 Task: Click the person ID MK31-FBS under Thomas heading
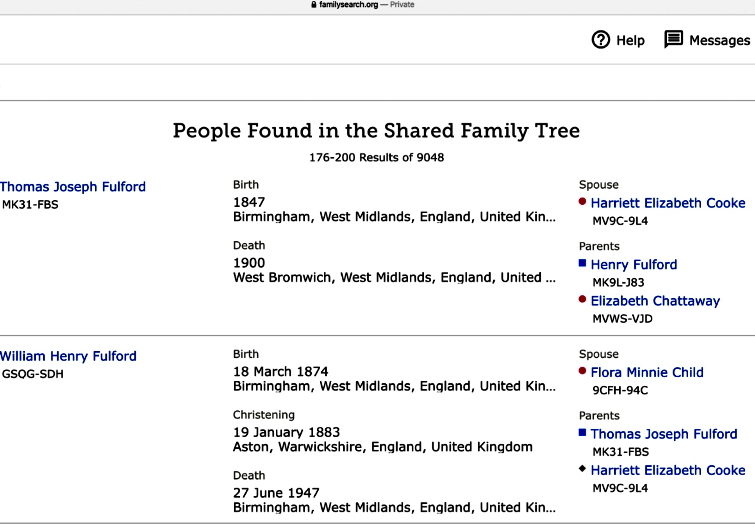point(30,205)
